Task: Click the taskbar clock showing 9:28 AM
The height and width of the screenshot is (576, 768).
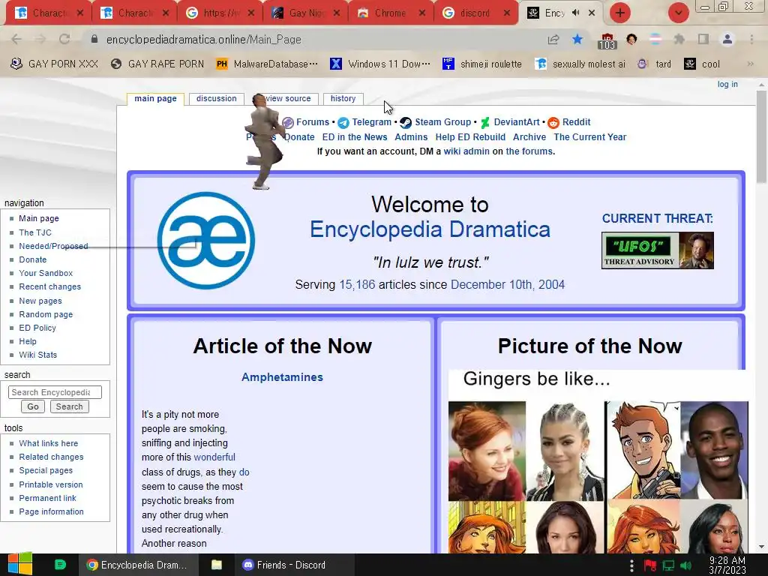Action: (727, 565)
